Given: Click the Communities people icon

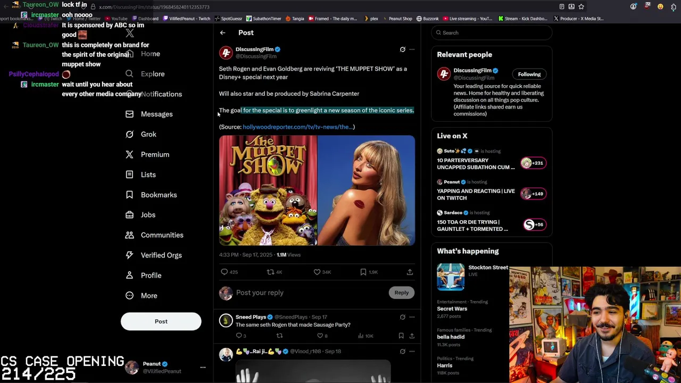Looking at the screenshot, I should click(x=129, y=235).
